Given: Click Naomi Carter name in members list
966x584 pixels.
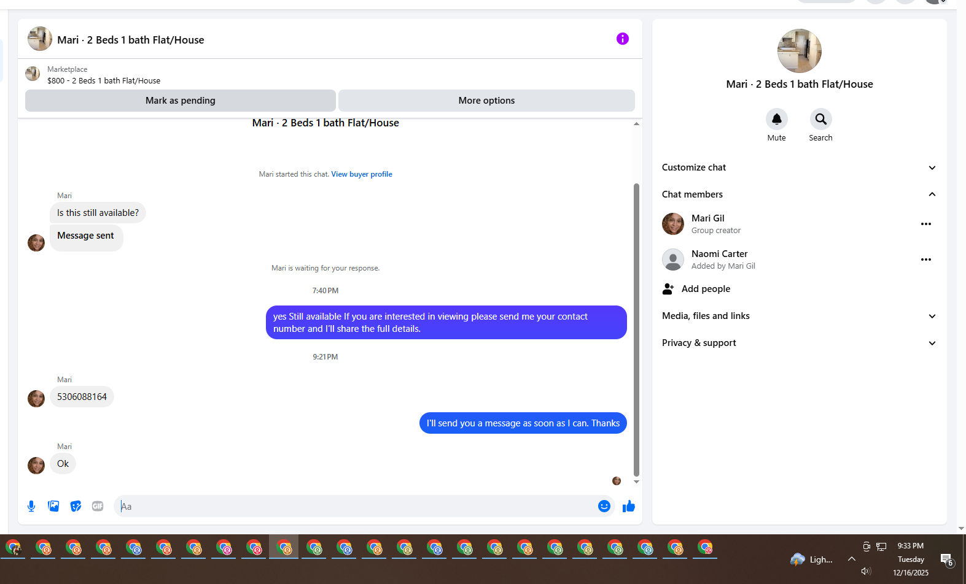Looking at the screenshot, I should tap(719, 254).
